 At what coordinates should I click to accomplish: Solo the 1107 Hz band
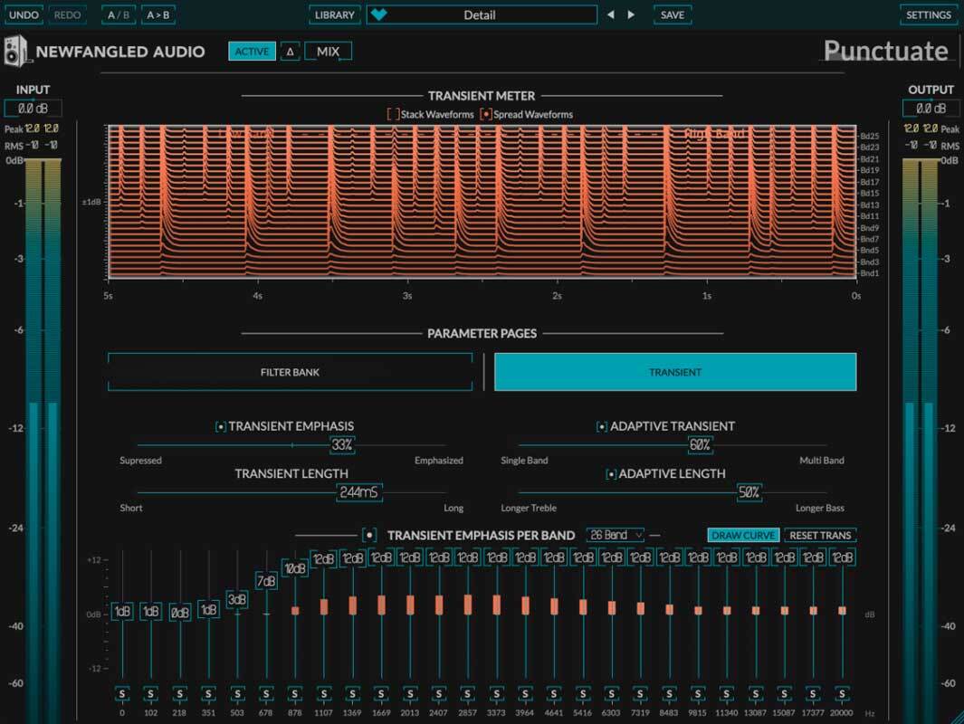(323, 694)
